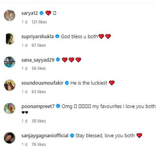Open soundousmoufakir username link
The height and width of the screenshot is (149, 156).
(x=42, y=83)
